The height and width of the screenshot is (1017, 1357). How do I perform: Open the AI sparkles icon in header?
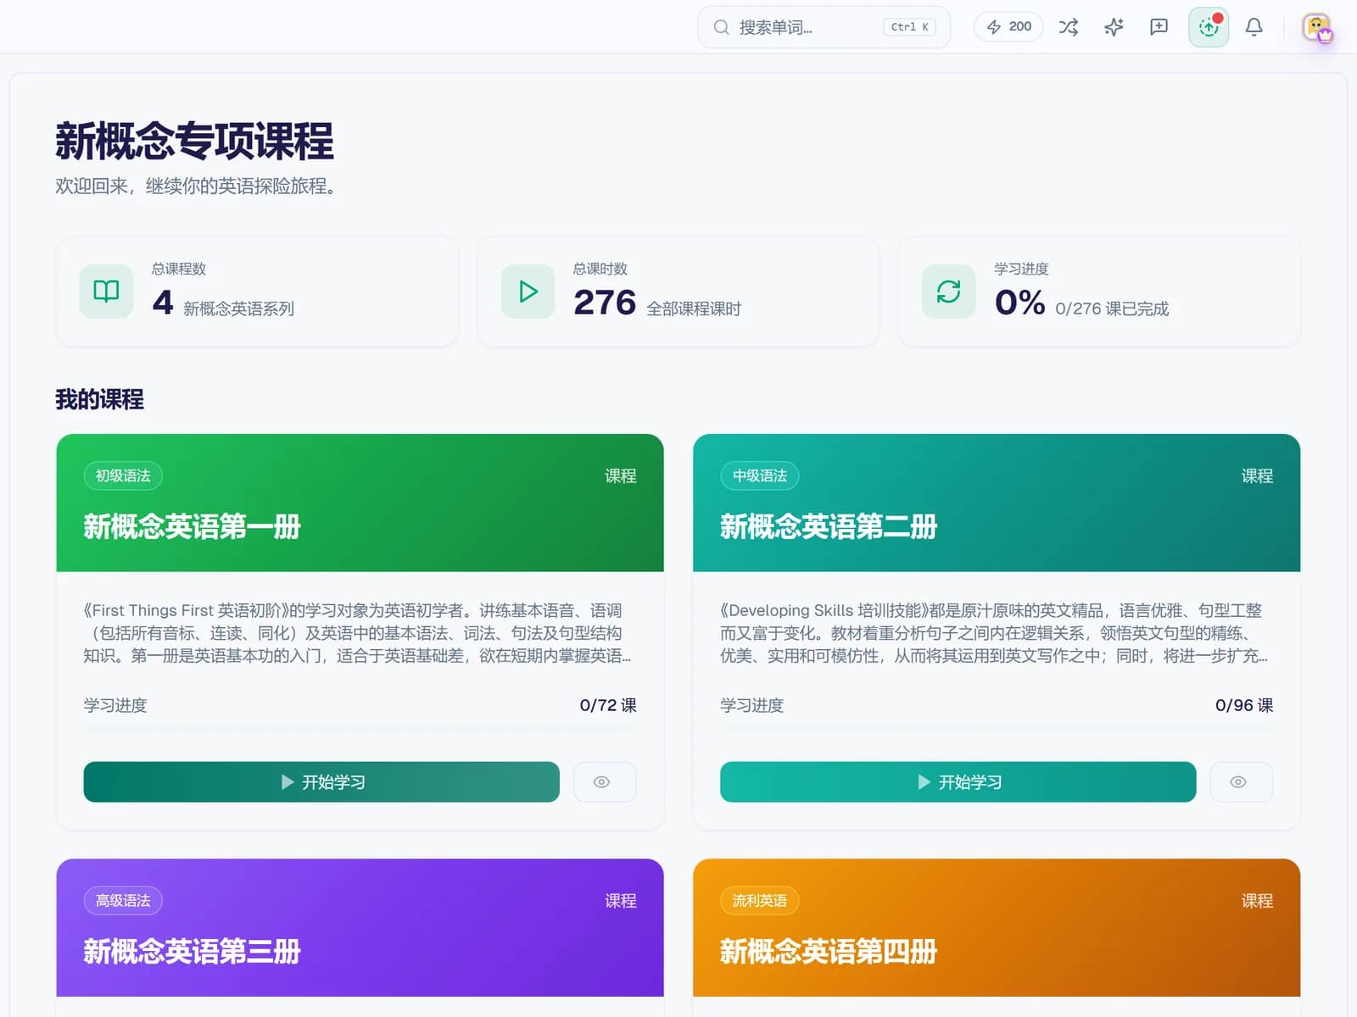1114,27
